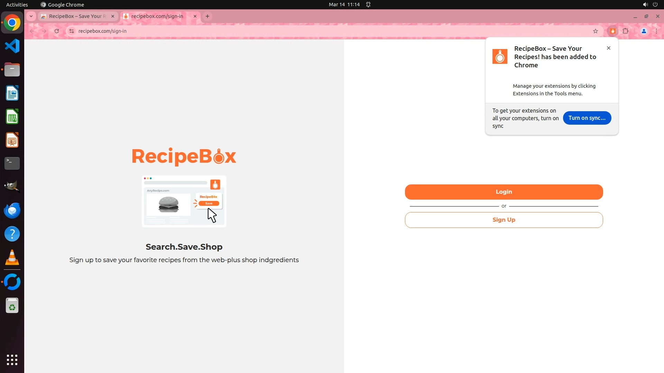Launch Visual Studio Code from dock
The width and height of the screenshot is (664, 373).
[x=12, y=46]
